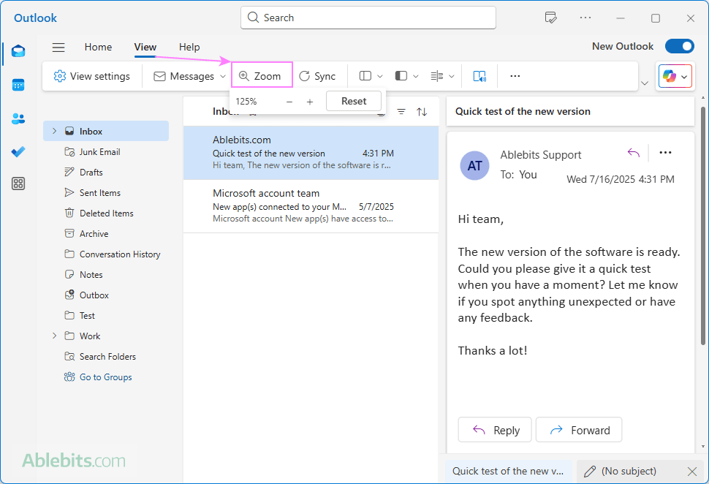Select the View tab
The image size is (709, 484).
pos(145,47)
